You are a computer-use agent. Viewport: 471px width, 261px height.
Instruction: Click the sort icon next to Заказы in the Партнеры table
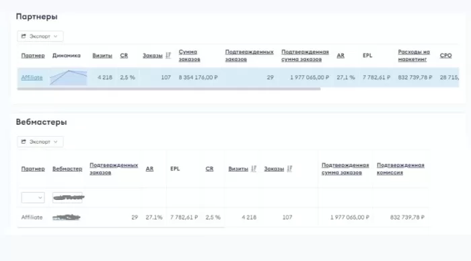coord(168,56)
